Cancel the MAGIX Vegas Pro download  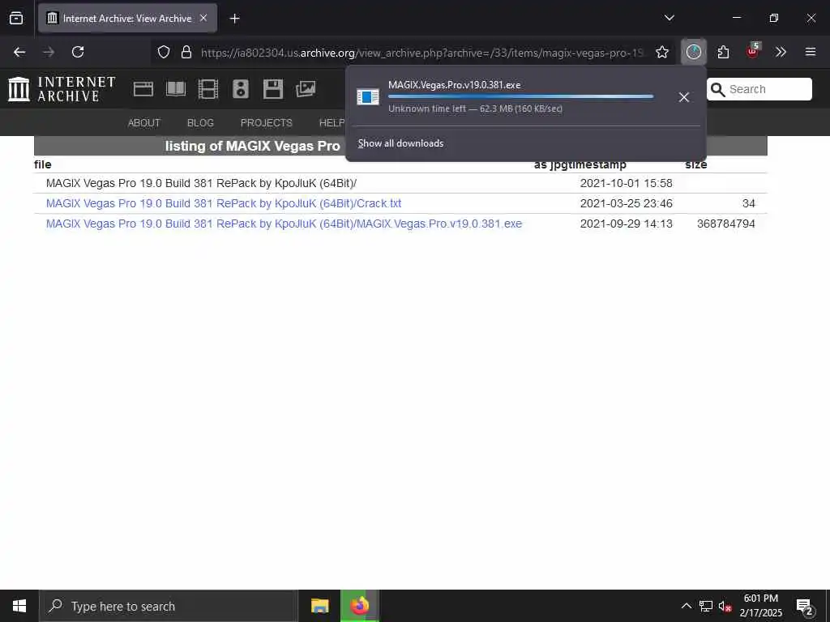coord(684,97)
